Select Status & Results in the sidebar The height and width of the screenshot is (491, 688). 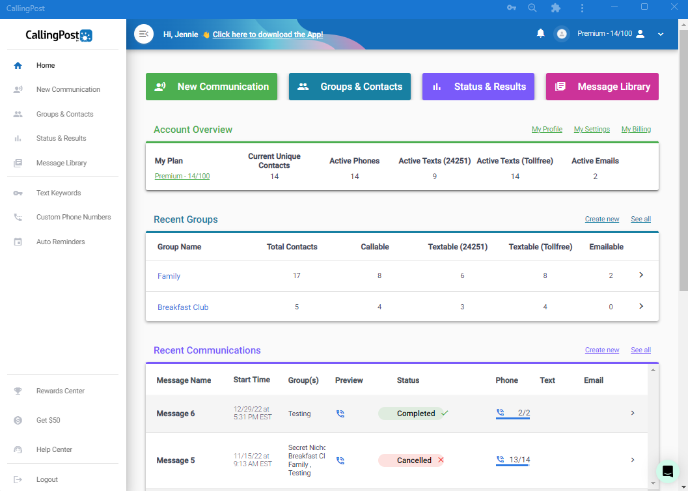coord(62,138)
